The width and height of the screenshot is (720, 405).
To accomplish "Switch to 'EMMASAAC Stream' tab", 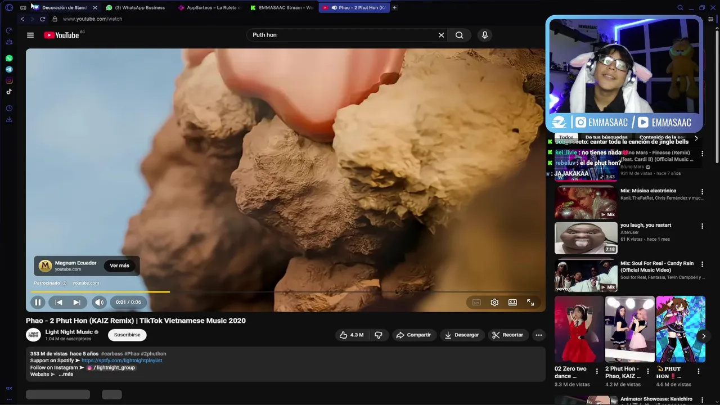I will click(282, 7).
